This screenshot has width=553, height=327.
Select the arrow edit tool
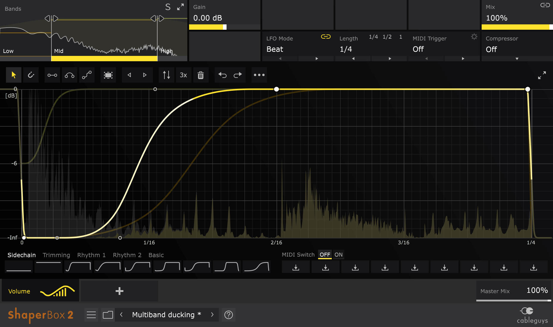14,75
